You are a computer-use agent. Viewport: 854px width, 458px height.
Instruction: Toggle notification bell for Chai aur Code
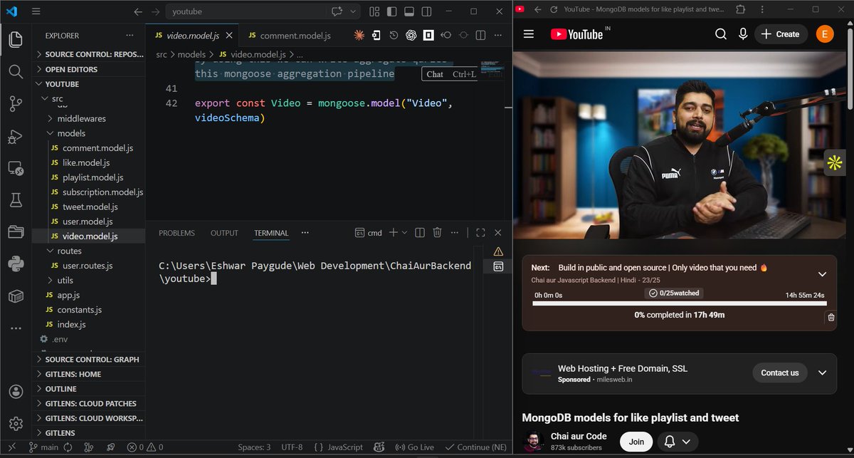(677, 442)
